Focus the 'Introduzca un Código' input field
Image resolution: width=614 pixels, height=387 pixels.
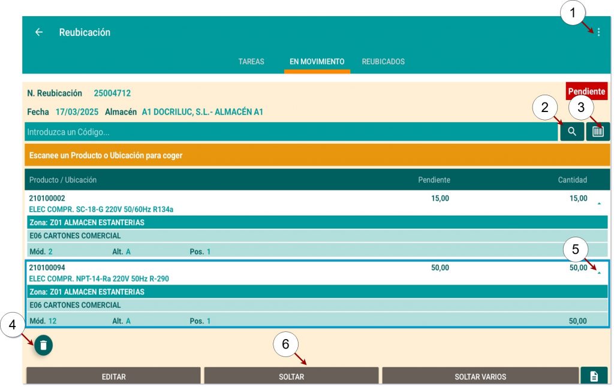click(x=288, y=132)
